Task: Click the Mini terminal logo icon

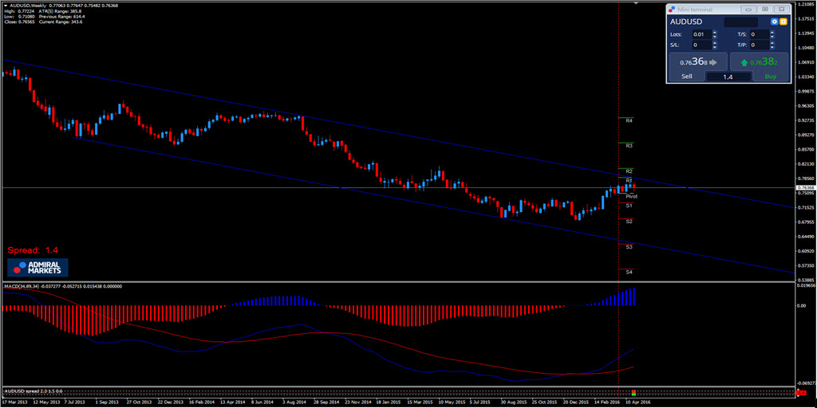Action: click(x=673, y=9)
